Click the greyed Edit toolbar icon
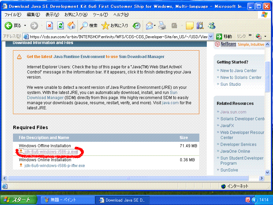Screen dimensions: 273x205 coord(174,26)
